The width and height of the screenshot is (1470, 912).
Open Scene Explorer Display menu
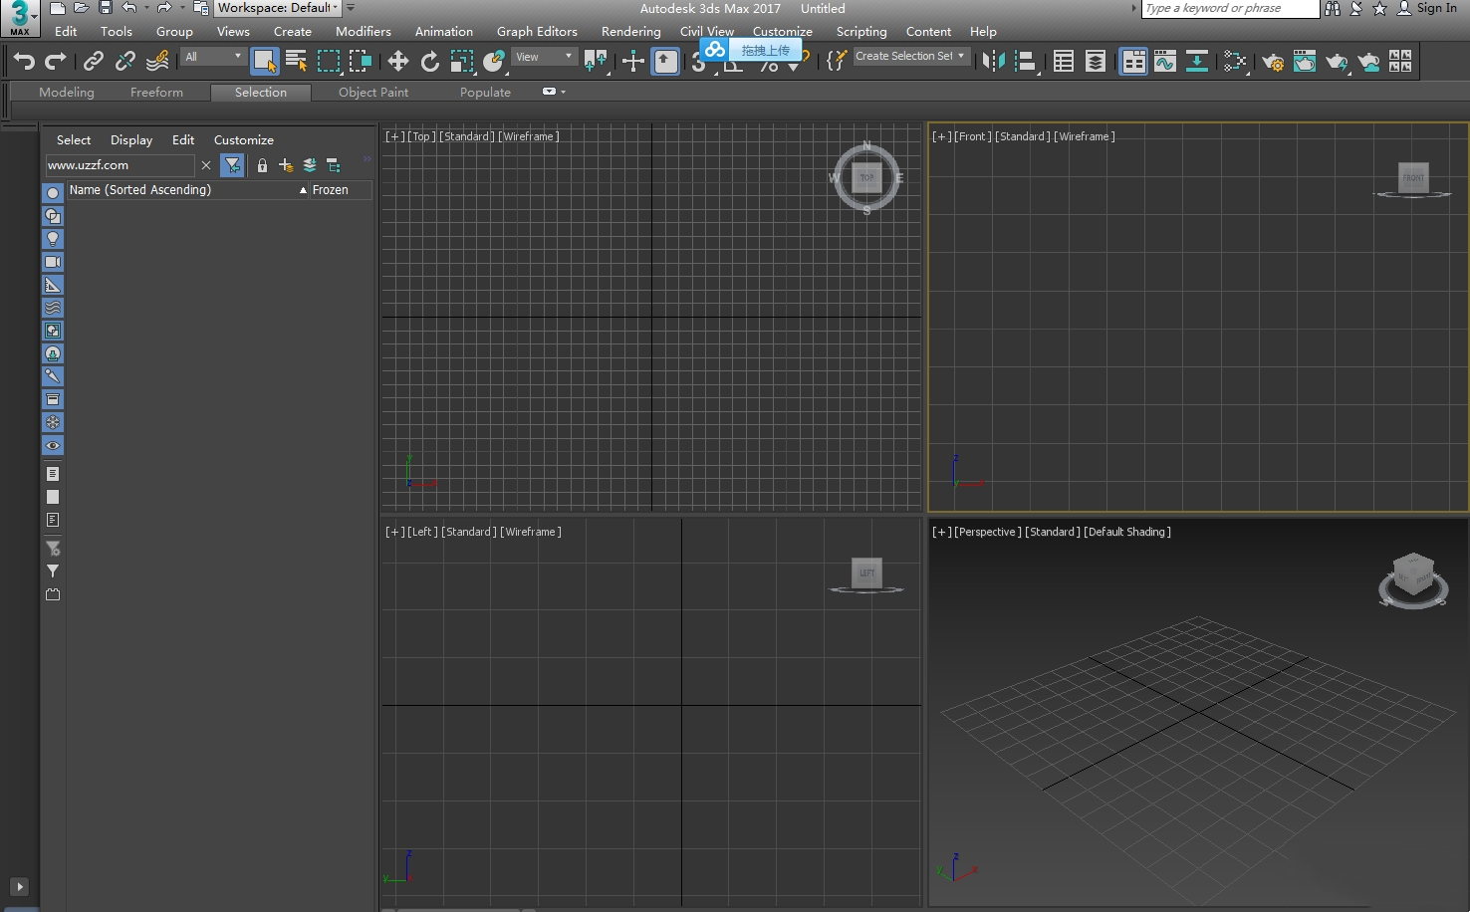coord(131,140)
